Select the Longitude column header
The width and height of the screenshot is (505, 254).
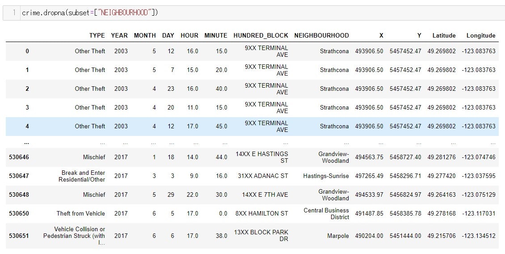pos(481,35)
